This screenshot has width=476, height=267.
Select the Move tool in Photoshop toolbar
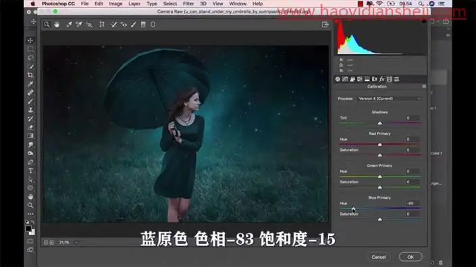[x=30, y=40]
